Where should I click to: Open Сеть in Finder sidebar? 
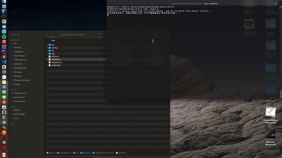pyautogui.click(x=16, y=118)
